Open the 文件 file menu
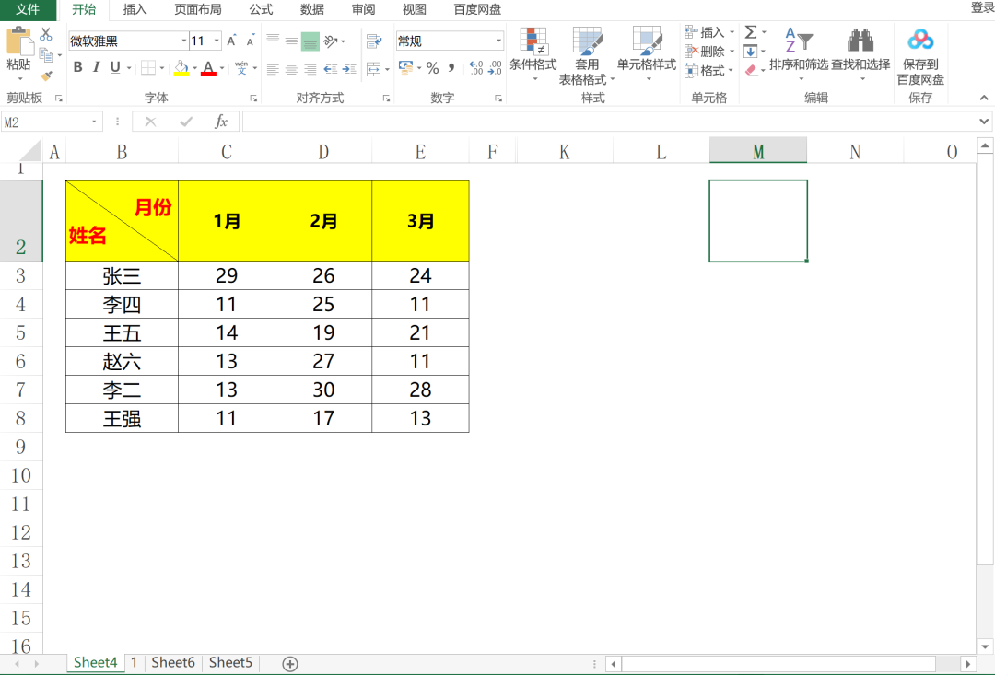The height and width of the screenshot is (675, 995). (x=28, y=9)
